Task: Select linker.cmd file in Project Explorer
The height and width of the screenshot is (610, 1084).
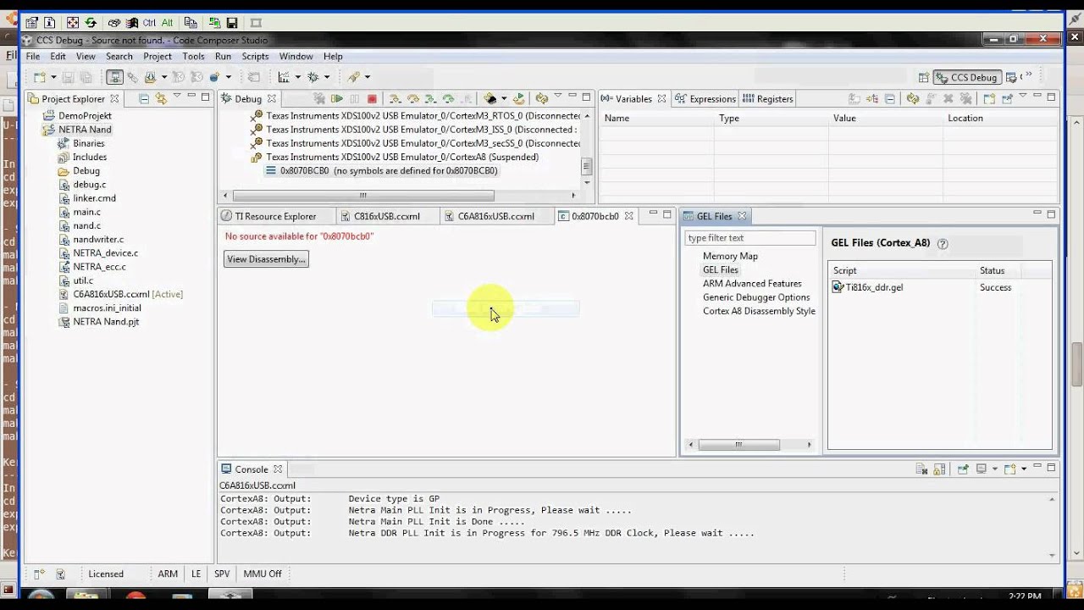Action: [94, 198]
